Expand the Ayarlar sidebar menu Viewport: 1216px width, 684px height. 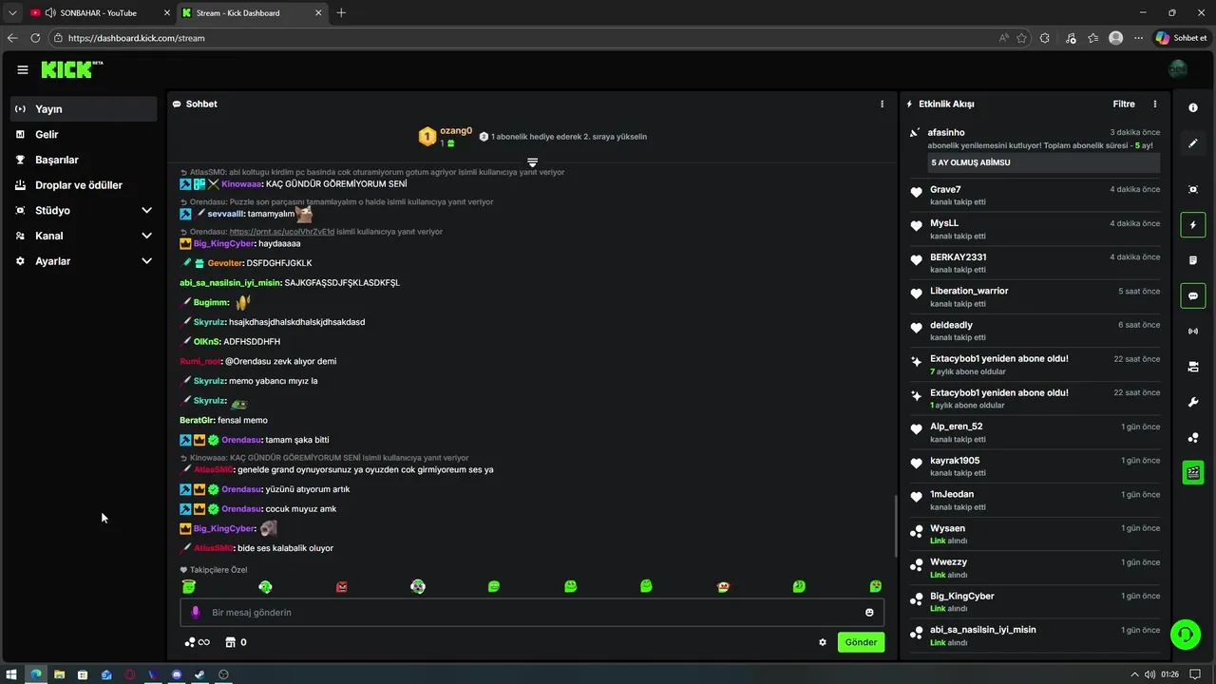click(84, 261)
